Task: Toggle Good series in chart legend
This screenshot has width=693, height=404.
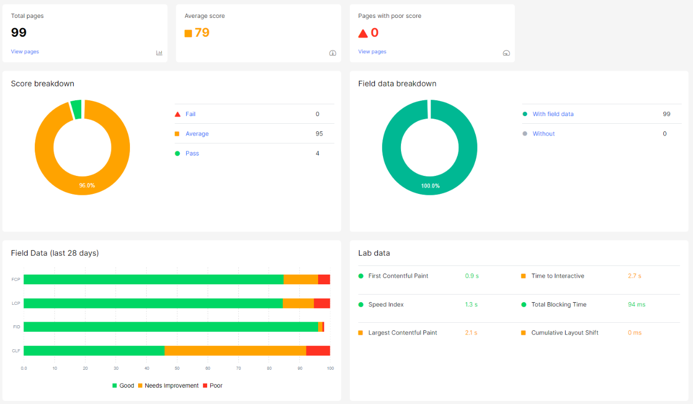Action: tap(123, 386)
